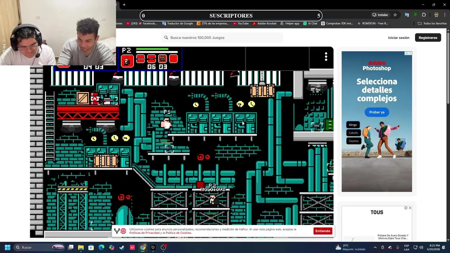450x253 pixels.
Task: Click the SUSCRIPTORES counter overlay
Action: [231, 15]
